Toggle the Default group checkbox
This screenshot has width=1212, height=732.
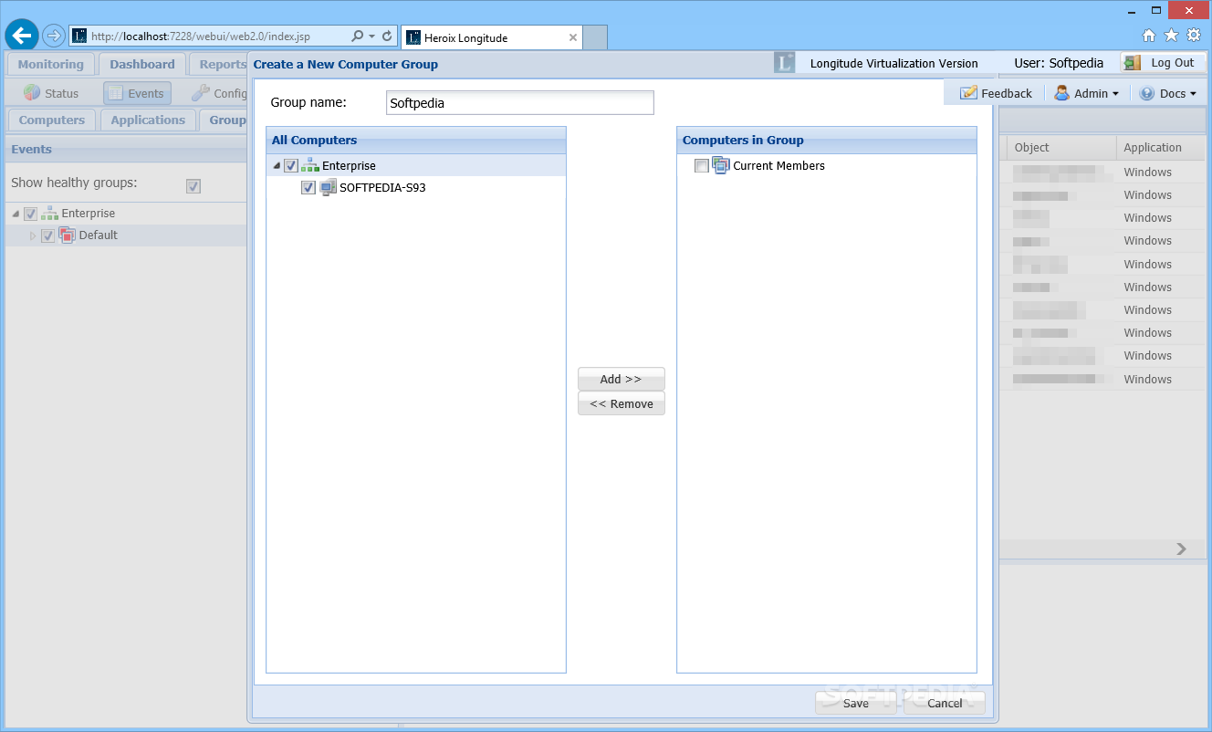48,235
